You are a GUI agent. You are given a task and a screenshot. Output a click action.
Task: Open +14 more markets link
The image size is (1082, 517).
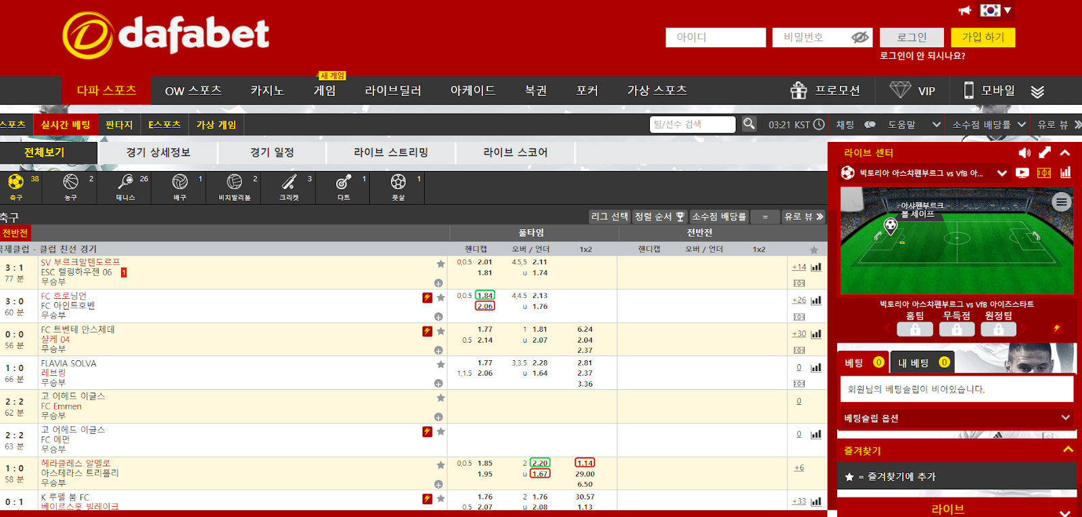coord(799,267)
